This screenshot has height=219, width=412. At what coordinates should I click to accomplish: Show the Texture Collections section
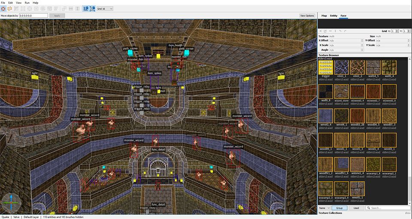(407, 213)
